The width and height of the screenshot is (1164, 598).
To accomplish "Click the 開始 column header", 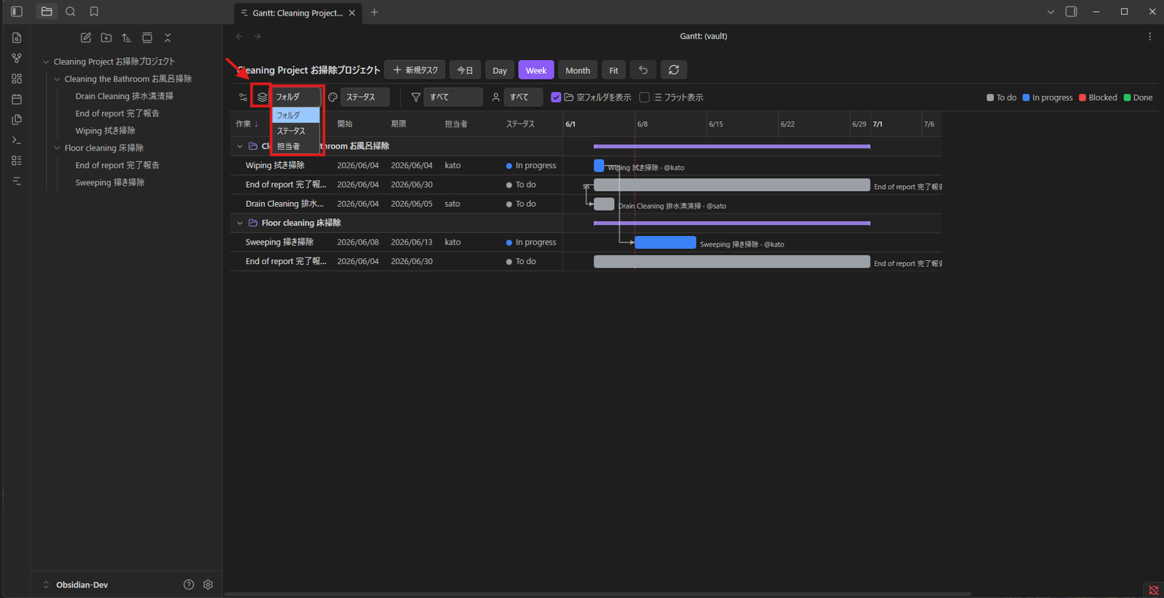I will pyautogui.click(x=345, y=124).
